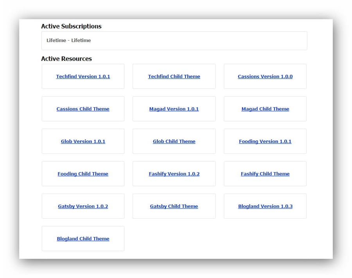352x278 pixels.
Task: Click the Blogland Version 1.0.3 link
Action: 265,207
